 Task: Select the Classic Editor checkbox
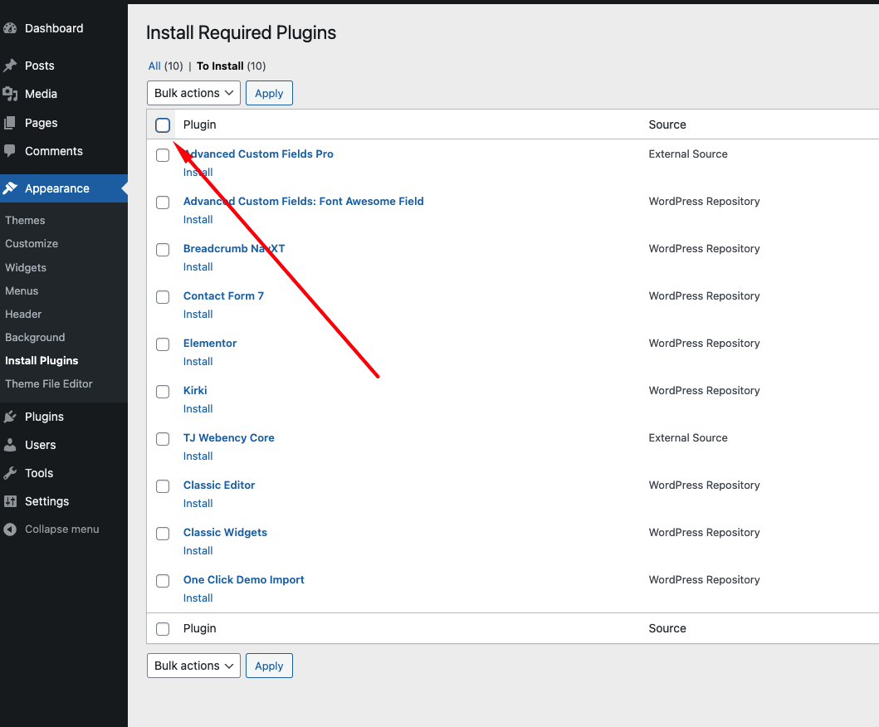point(163,486)
